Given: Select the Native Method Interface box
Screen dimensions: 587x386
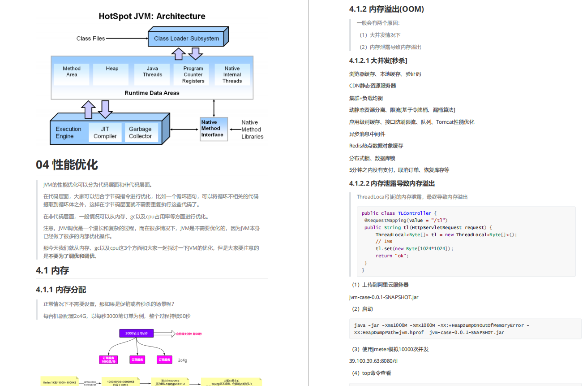Looking at the screenshot, I should (213, 129).
